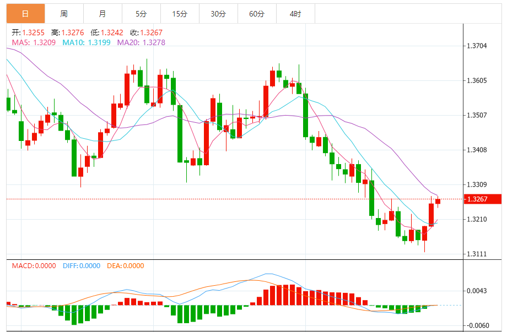This screenshot has width=507, height=332.
Task: Click the 1.3704 price axis label
Action: click(x=477, y=46)
